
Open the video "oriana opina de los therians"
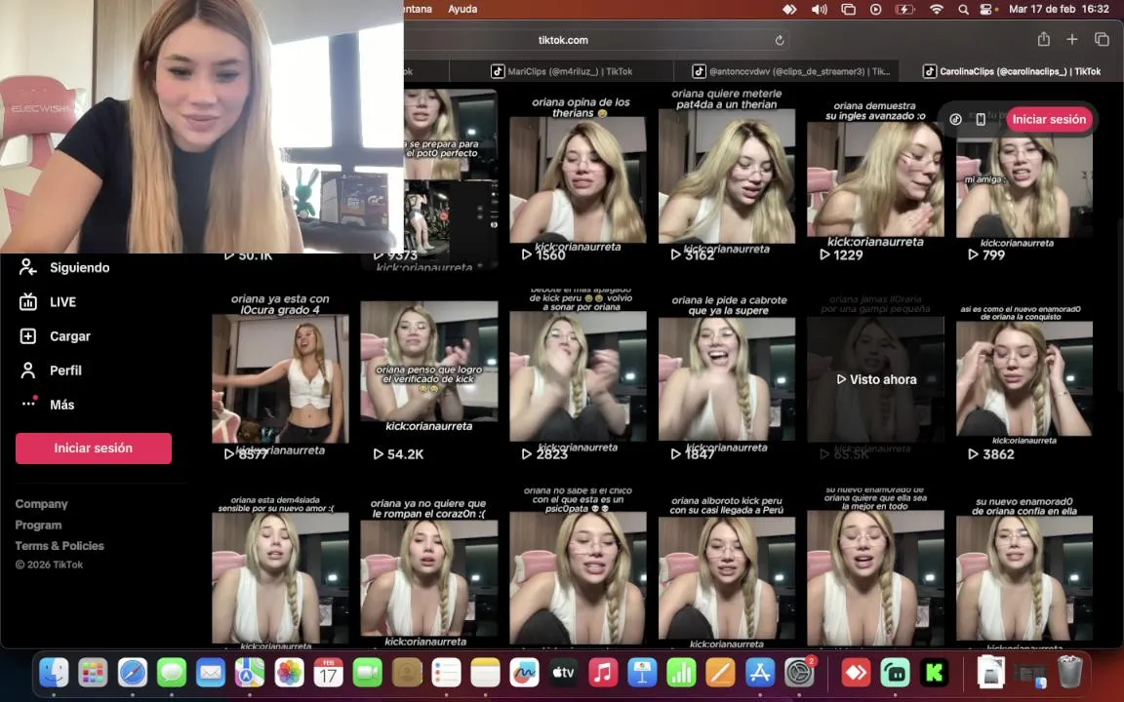578,179
